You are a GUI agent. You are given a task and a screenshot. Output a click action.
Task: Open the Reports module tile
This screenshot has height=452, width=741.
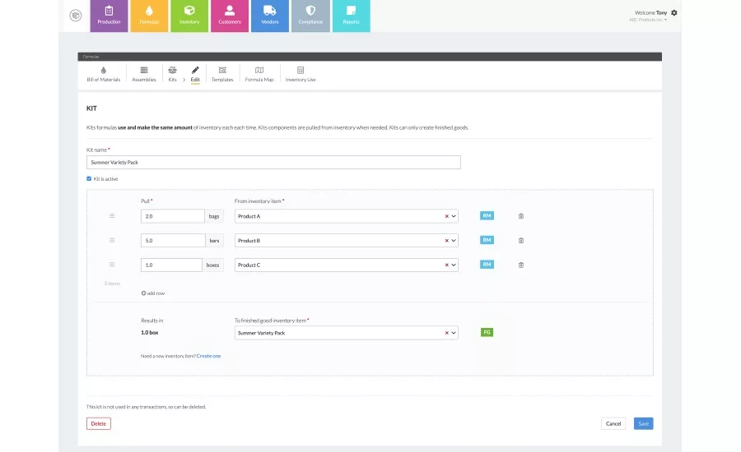tap(351, 16)
